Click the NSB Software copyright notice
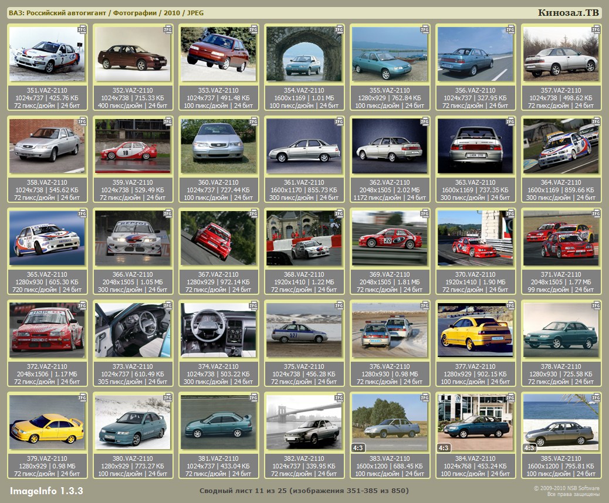Image resolution: width=609 pixels, height=503 pixels. click(x=566, y=491)
